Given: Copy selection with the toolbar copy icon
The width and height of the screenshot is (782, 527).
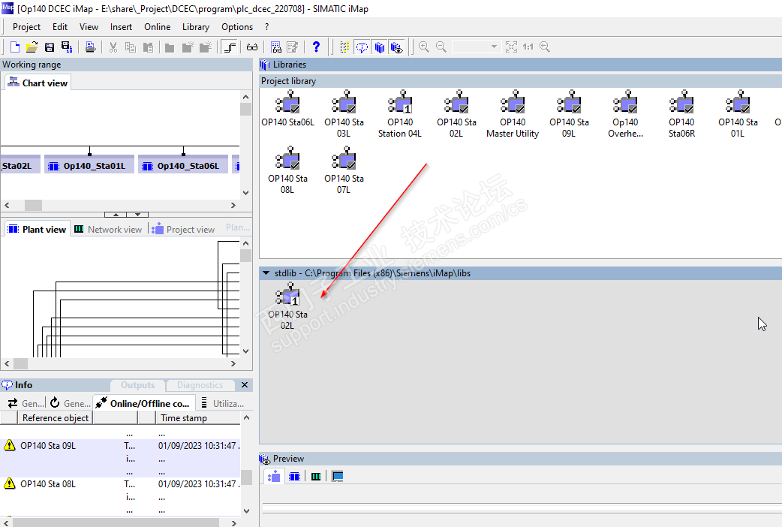Looking at the screenshot, I should click(130, 47).
